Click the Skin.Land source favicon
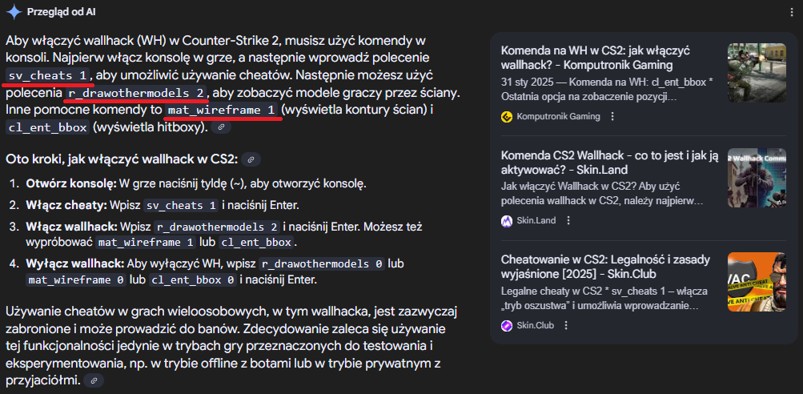This screenshot has height=394, width=803. click(x=507, y=221)
